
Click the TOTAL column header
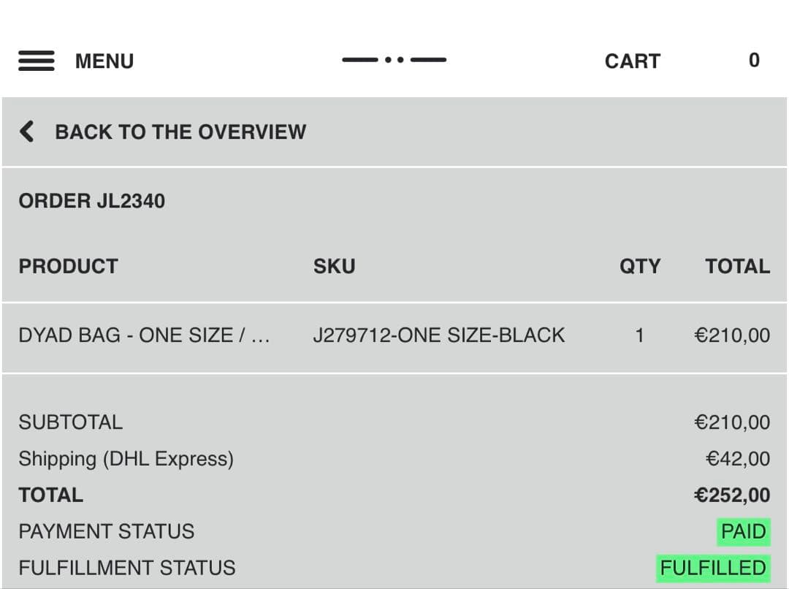pos(737,266)
